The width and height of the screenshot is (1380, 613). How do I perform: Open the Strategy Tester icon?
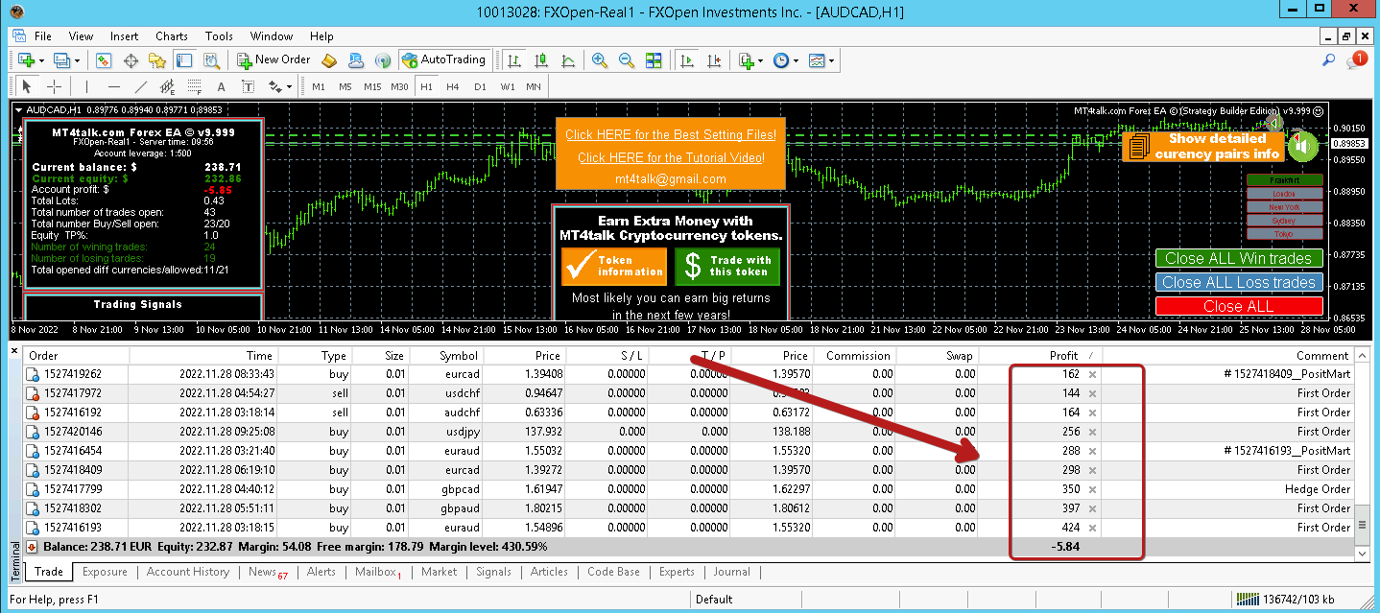pos(210,60)
